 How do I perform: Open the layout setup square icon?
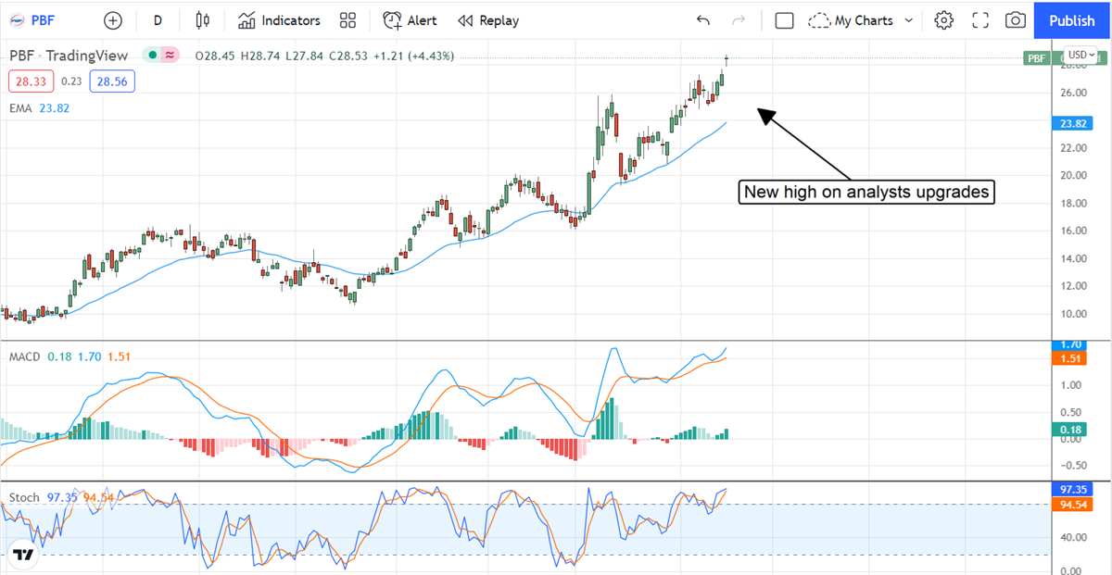(784, 20)
